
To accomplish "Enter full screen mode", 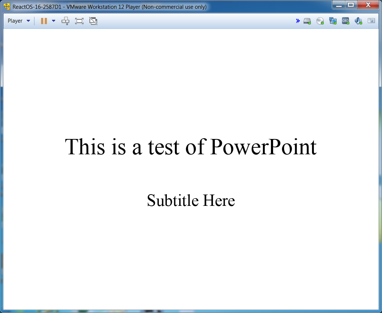I will click(x=79, y=21).
